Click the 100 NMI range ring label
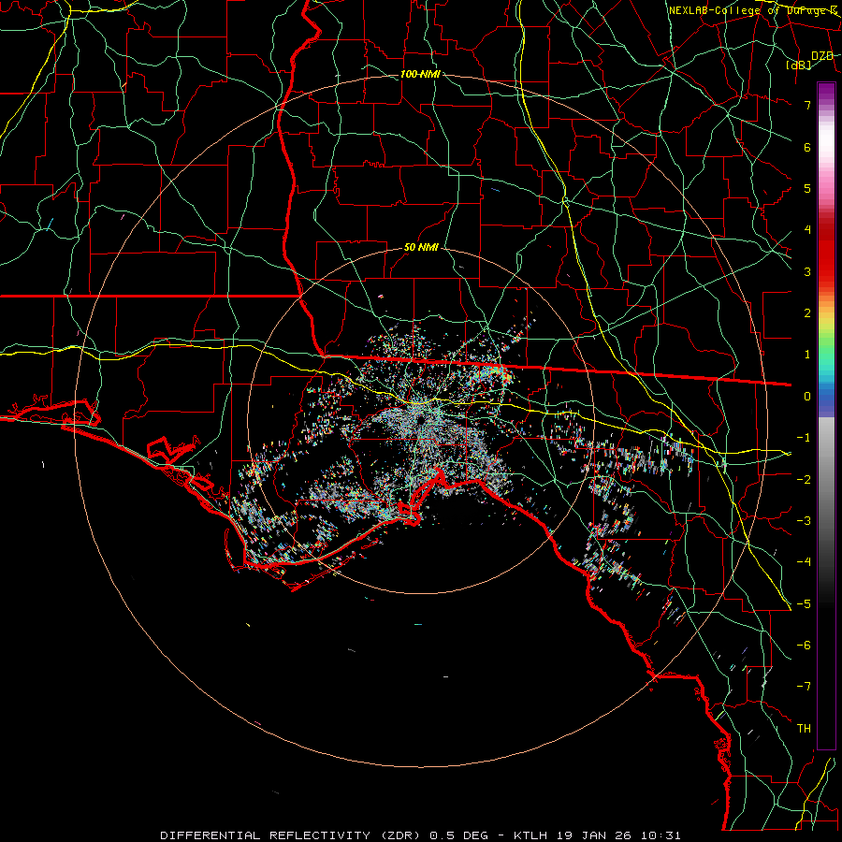 [x=420, y=74]
